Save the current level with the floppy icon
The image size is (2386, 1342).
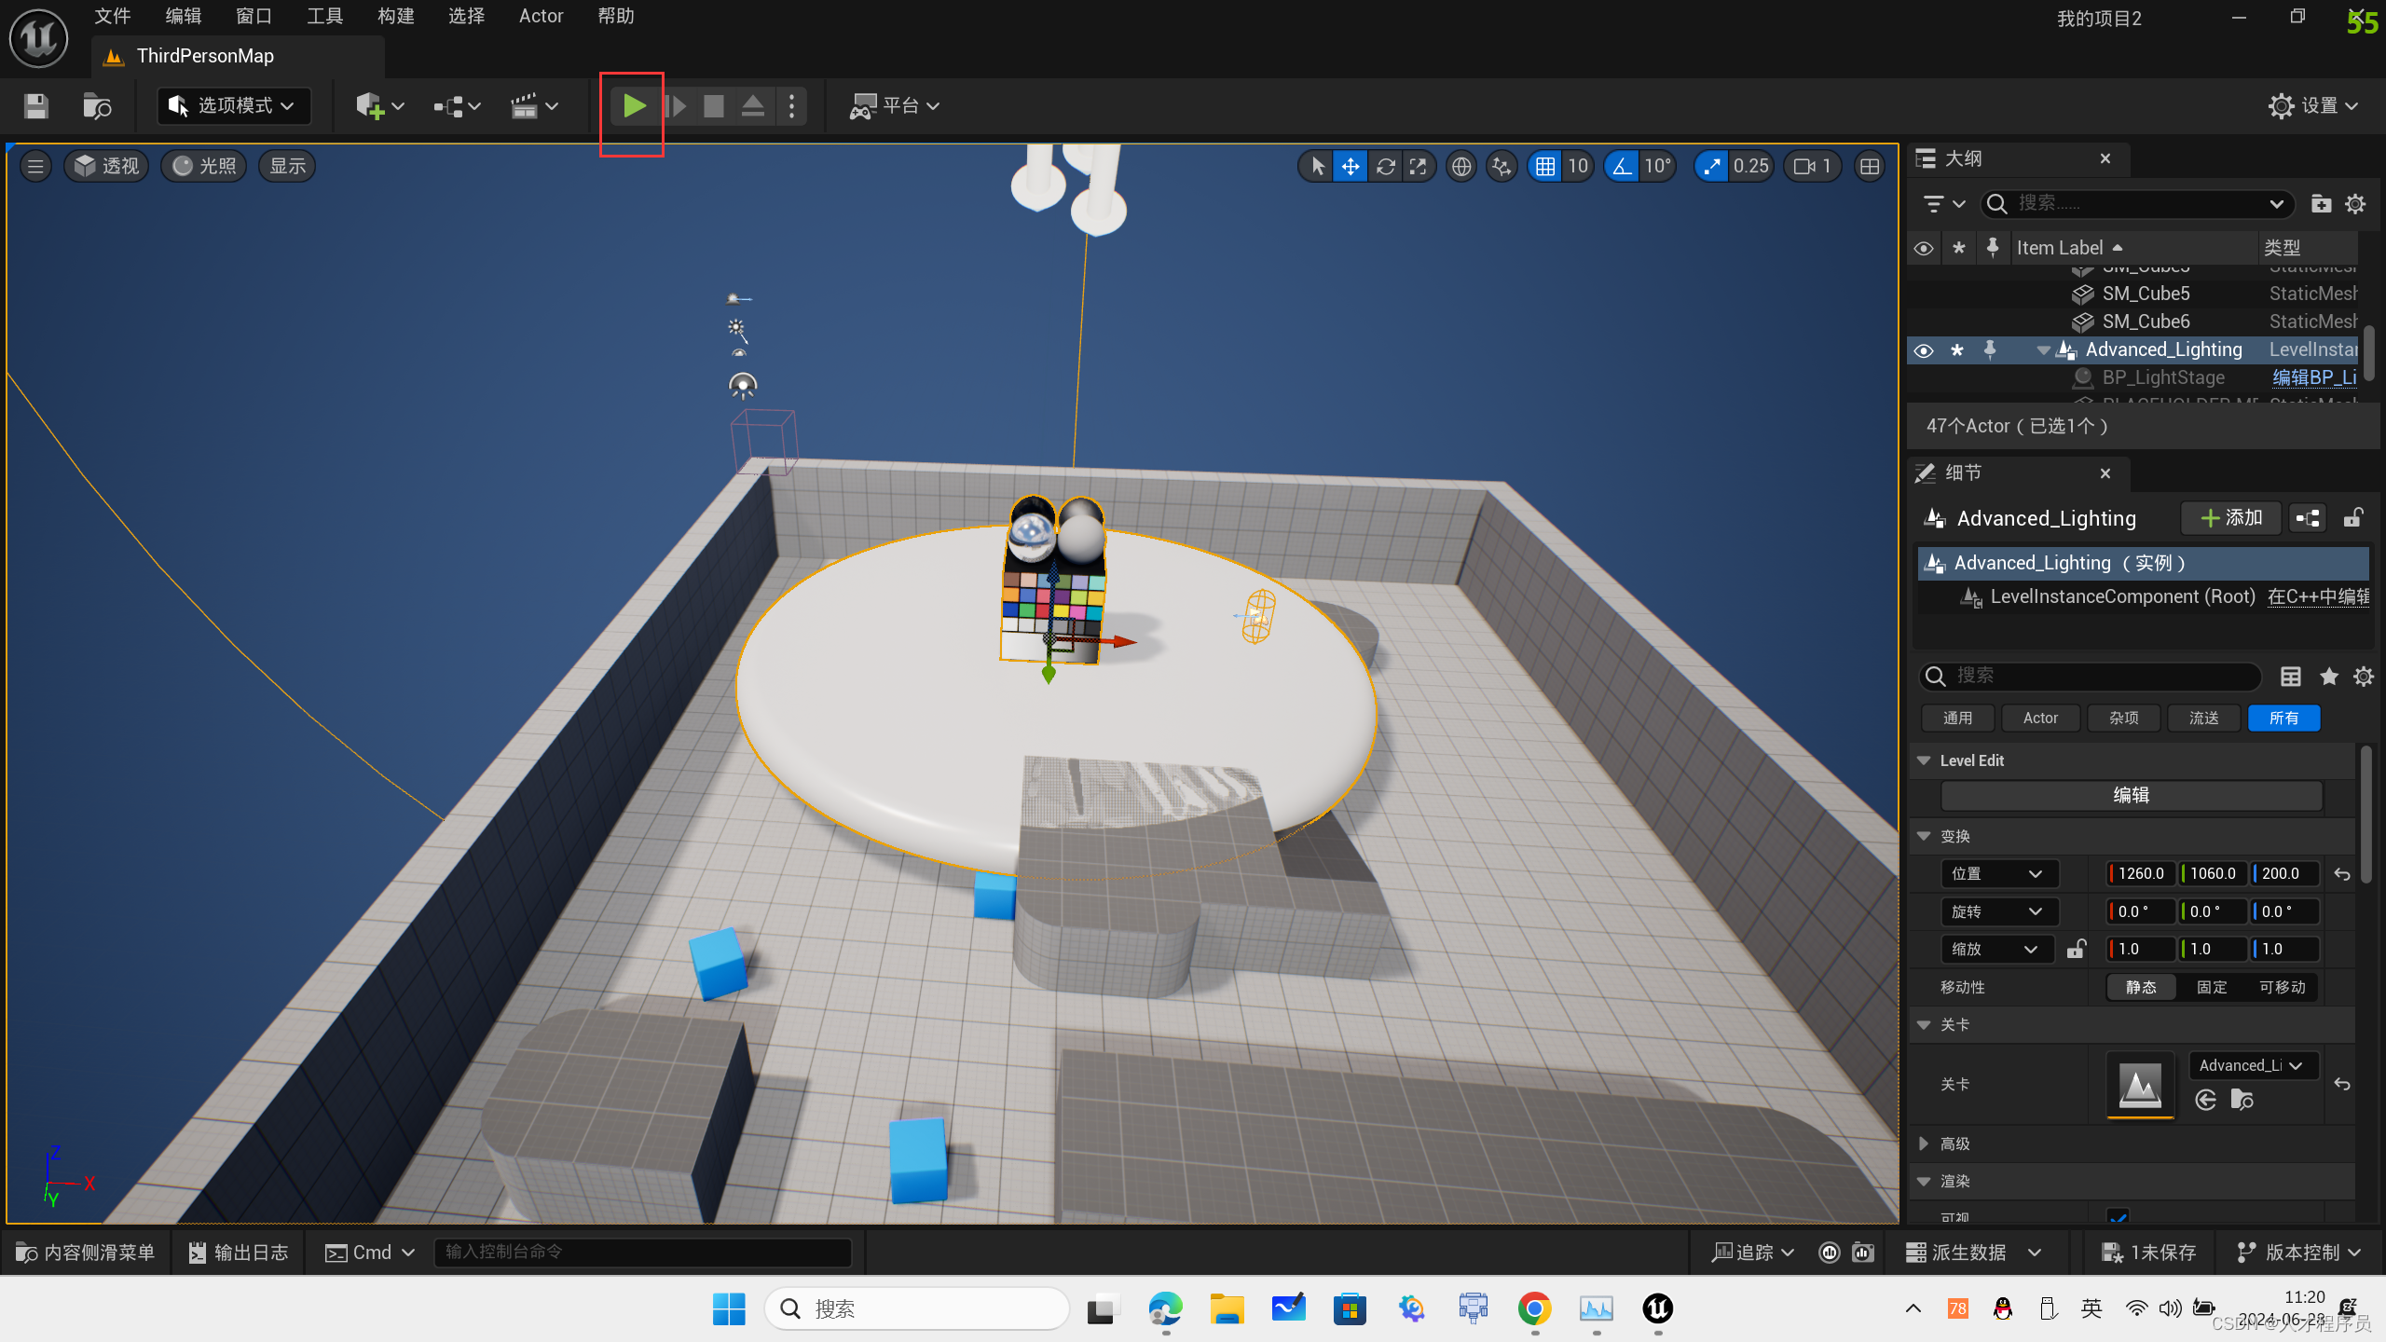click(36, 106)
